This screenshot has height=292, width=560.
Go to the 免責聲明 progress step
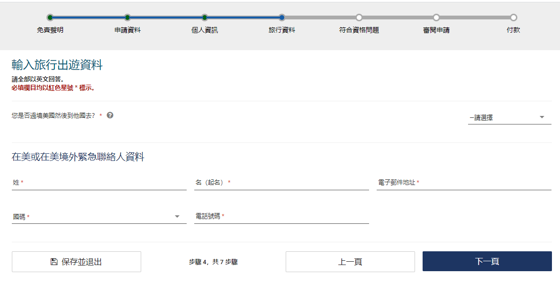(x=50, y=18)
